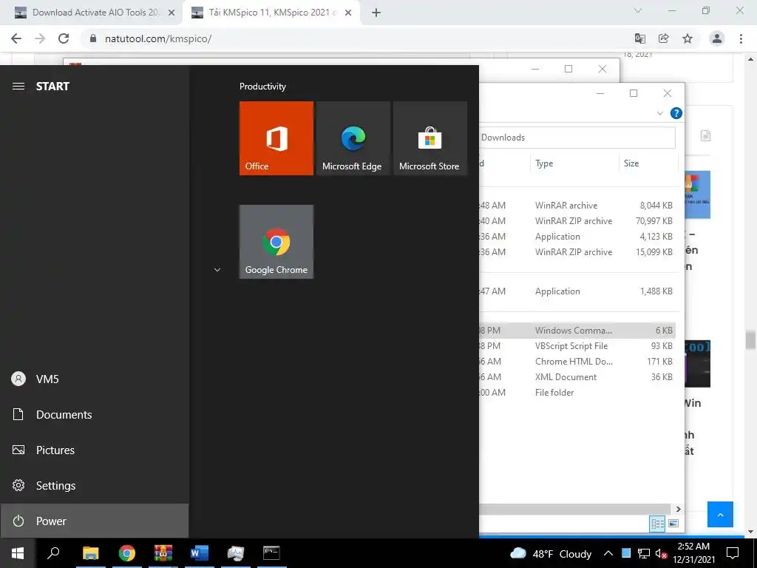The image size is (757, 568).
Task: Launch Google Chrome tile in Start menu
Action: 276,242
